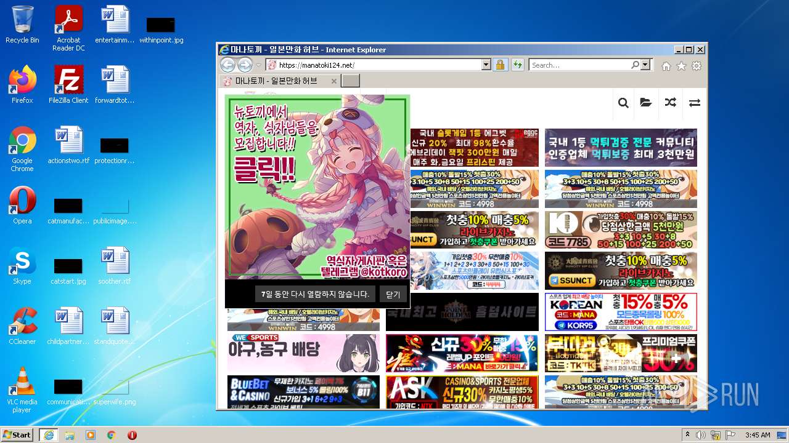Screen dimensions: 789x443
Task: Click the Internet Explorer taskbar icon
Action: 48,435
